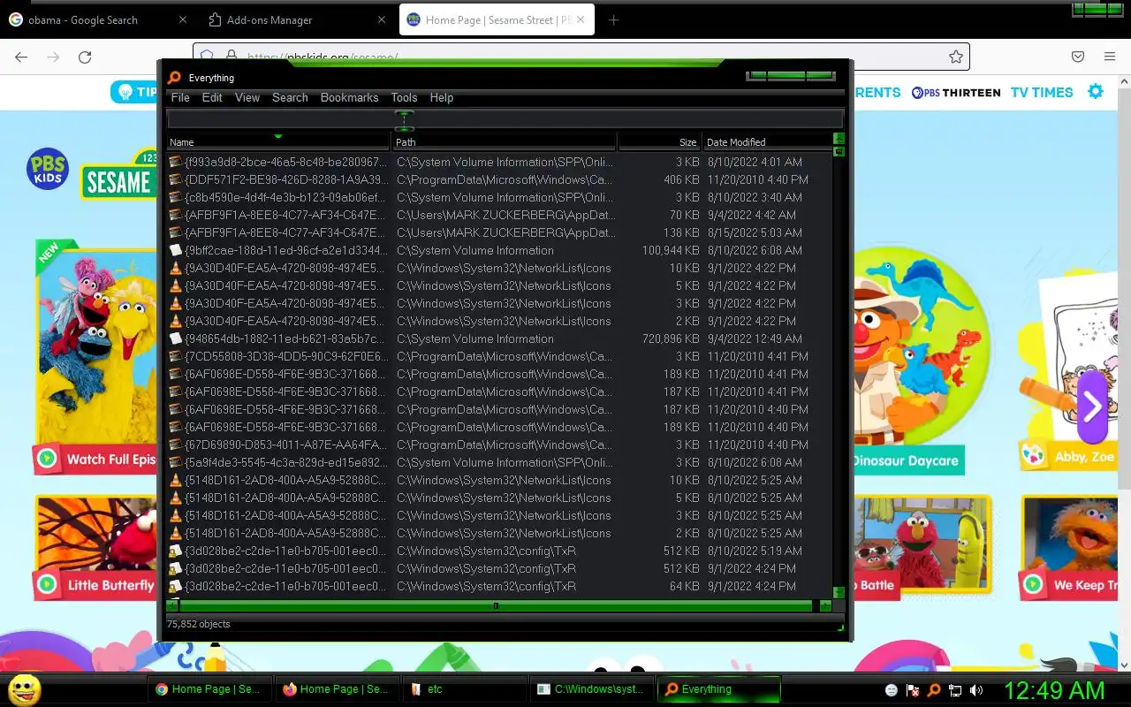Click the green horizontal scrollbar in Everything

pyautogui.click(x=496, y=605)
